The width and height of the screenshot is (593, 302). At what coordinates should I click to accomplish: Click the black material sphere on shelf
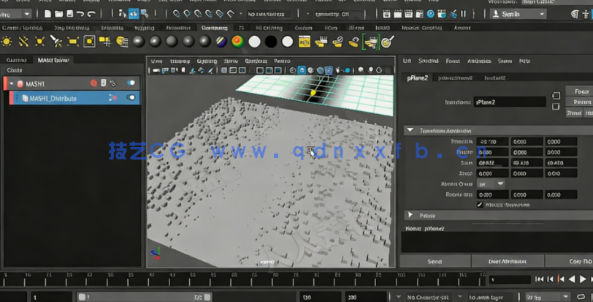coord(271,42)
